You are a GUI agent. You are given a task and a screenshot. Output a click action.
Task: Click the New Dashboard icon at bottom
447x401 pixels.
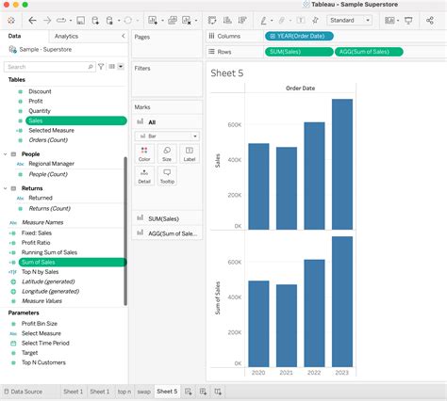[203, 392]
